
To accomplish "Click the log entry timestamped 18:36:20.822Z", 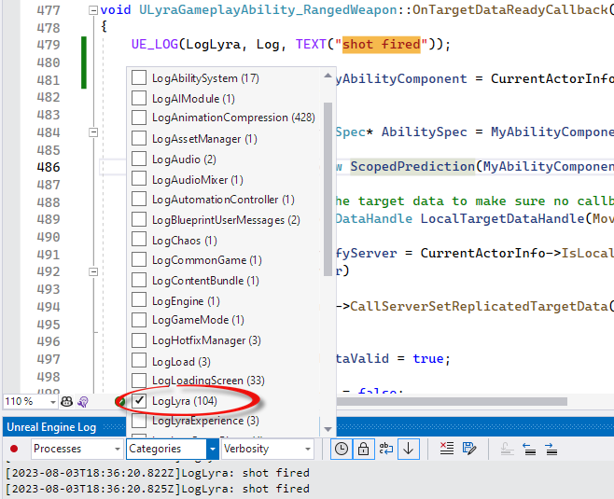I will coord(158,473).
